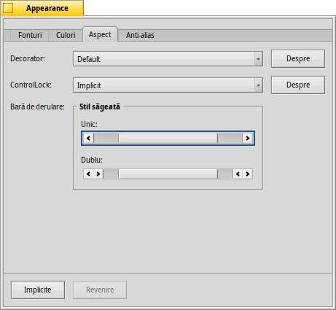The image size is (336, 310).
Task: Click the ControlLock label
Action: coord(31,85)
